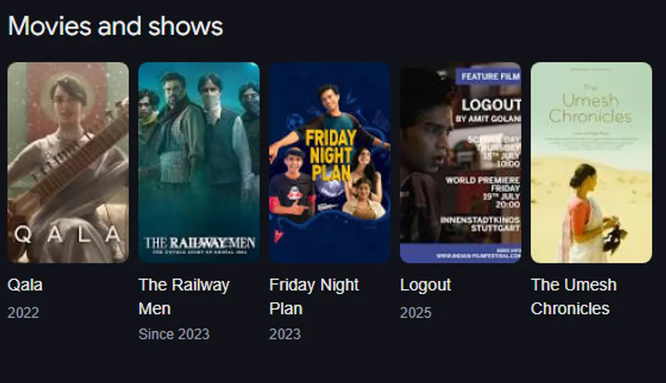Open the Qala movie poster
666x383 pixels.
point(68,163)
